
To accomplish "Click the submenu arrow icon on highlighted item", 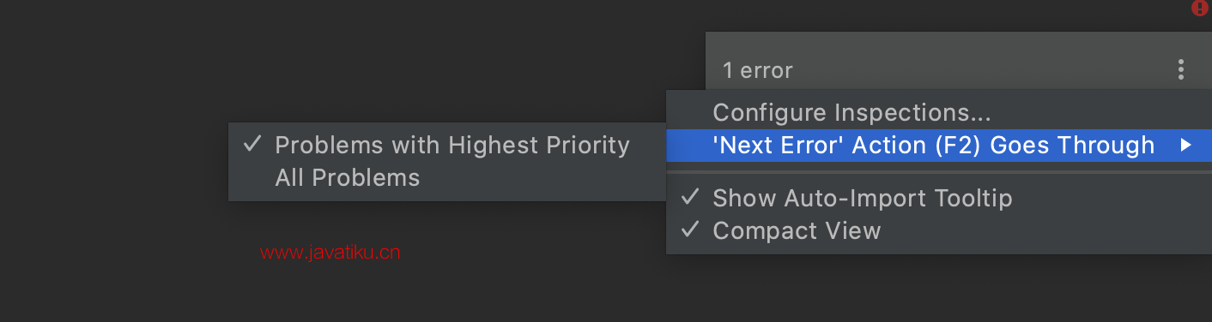I will [x=1186, y=146].
